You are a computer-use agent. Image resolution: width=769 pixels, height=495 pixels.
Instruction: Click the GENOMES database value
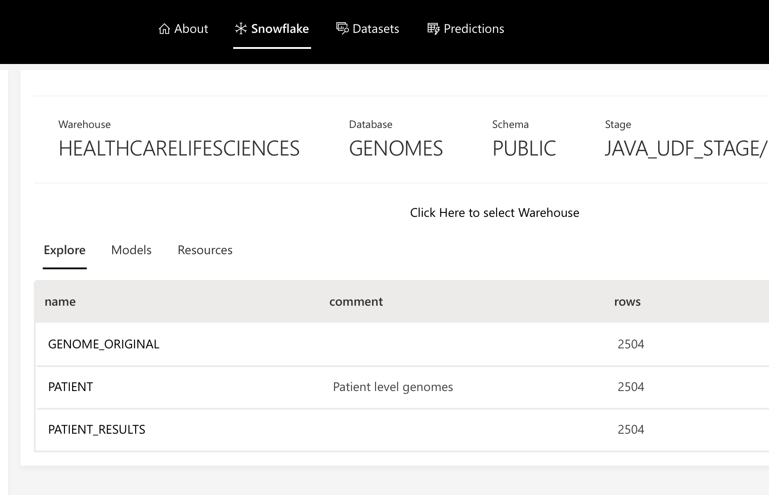point(396,148)
